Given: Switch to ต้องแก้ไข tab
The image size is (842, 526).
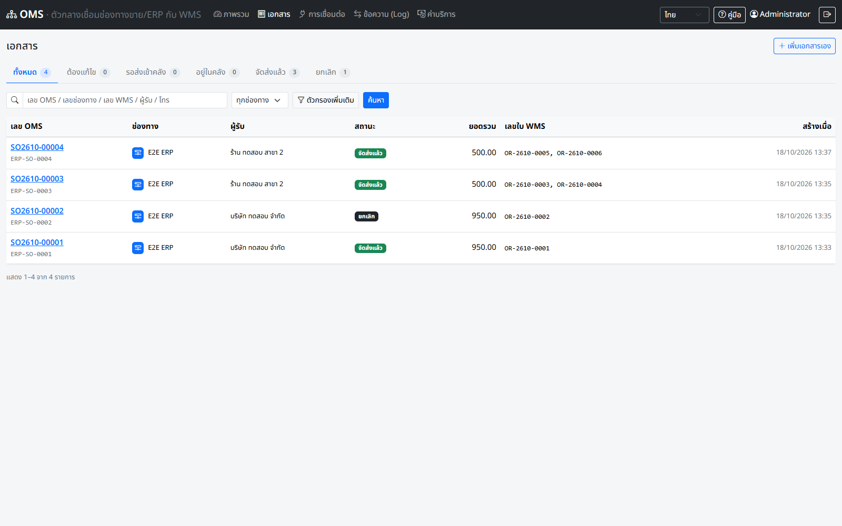Looking at the screenshot, I should pyautogui.click(x=88, y=72).
